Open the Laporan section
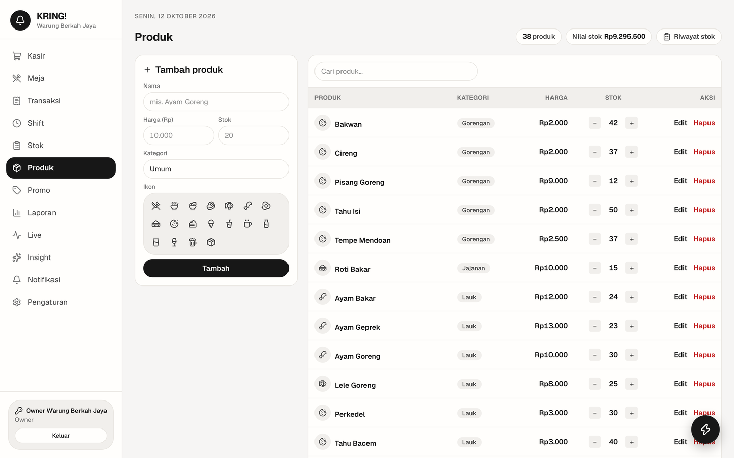Image resolution: width=734 pixels, height=458 pixels. pos(61,213)
